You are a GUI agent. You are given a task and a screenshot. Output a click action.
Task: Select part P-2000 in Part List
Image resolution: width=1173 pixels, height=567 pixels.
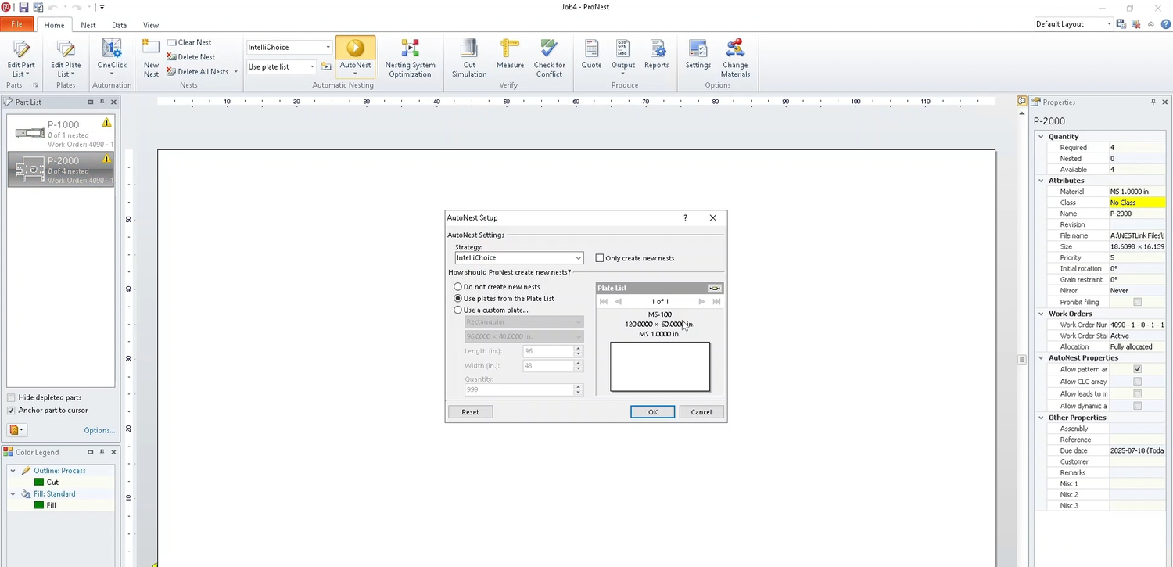click(61, 169)
